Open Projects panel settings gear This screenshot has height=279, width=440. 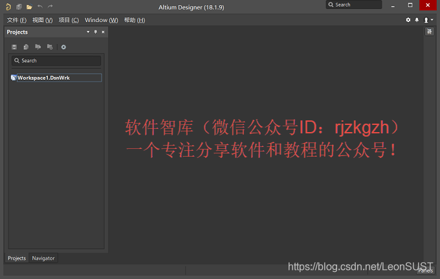point(63,47)
